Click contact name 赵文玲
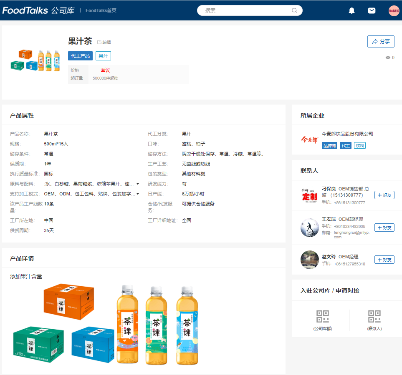This screenshot has height=375, width=402. [329, 257]
